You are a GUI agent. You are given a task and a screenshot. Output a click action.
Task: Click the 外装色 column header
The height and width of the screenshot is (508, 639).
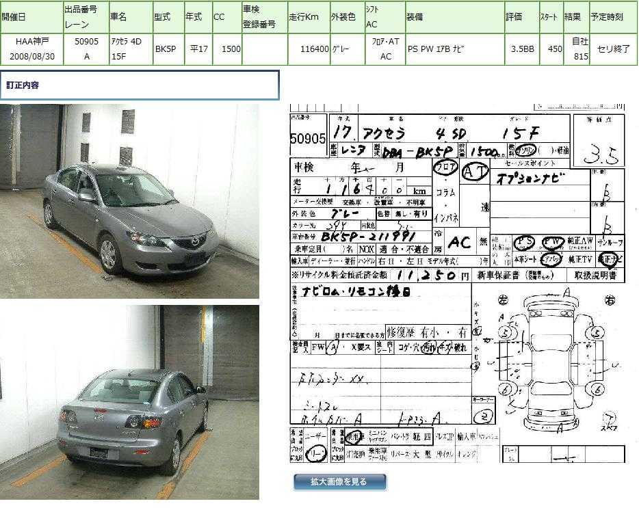pyautogui.click(x=348, y=16)
